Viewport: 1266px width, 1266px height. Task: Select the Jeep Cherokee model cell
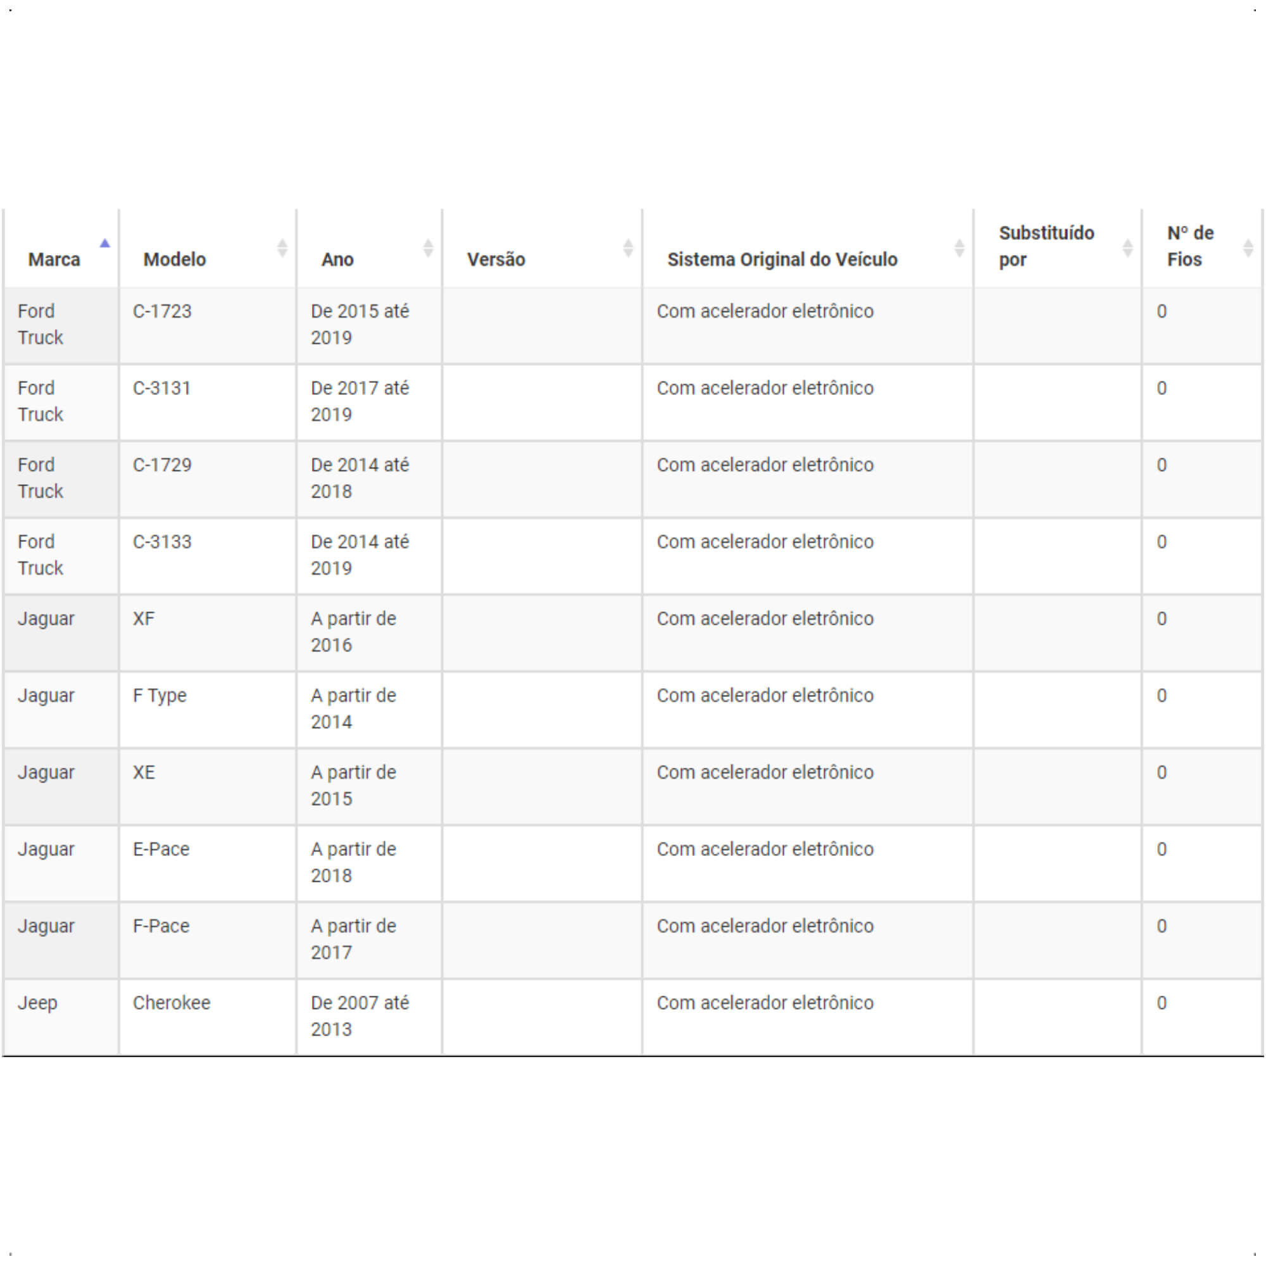(208, 1017)
